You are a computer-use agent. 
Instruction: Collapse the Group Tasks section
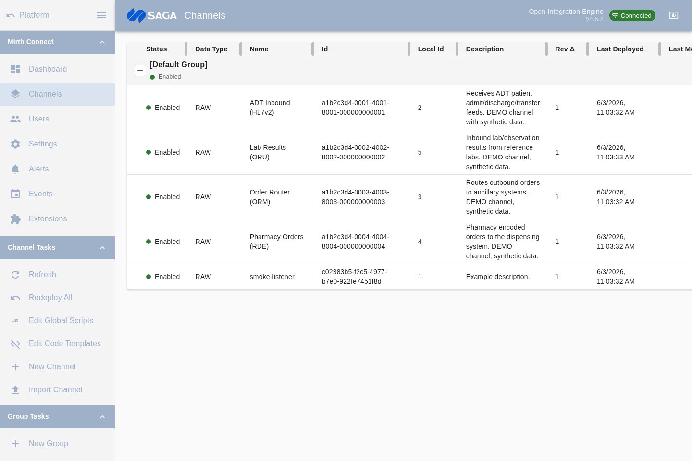click(x=102, y=417)
